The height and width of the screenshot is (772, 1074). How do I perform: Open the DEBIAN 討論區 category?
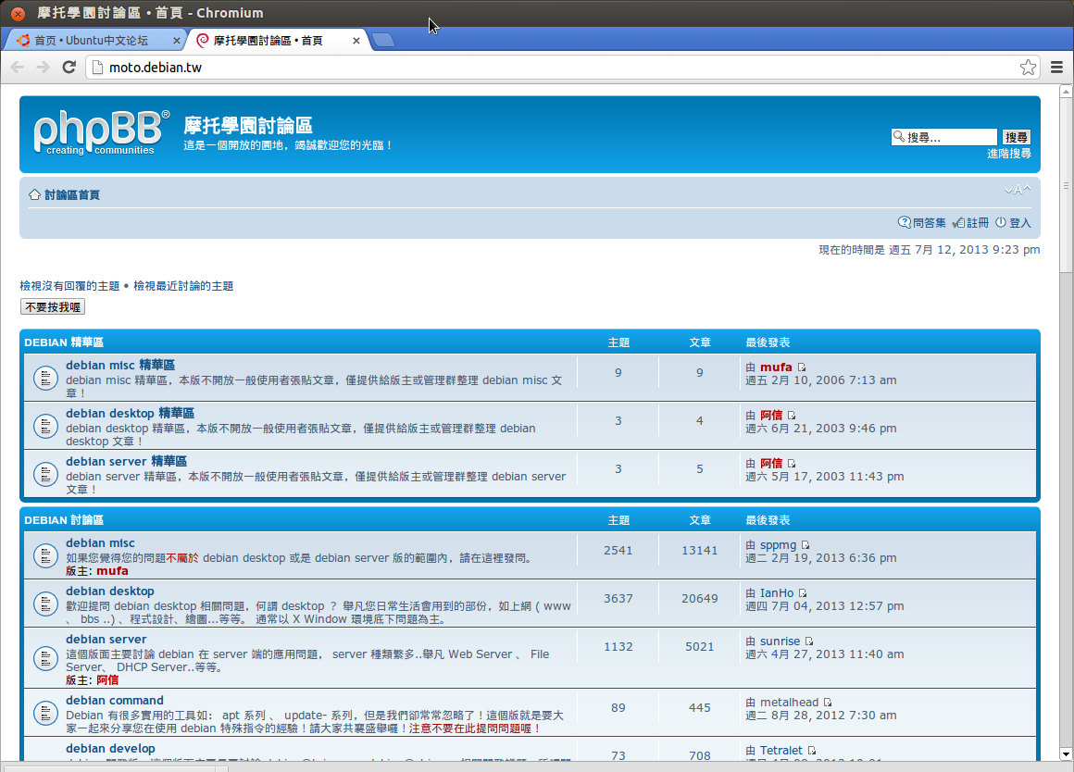pos(65,520)
